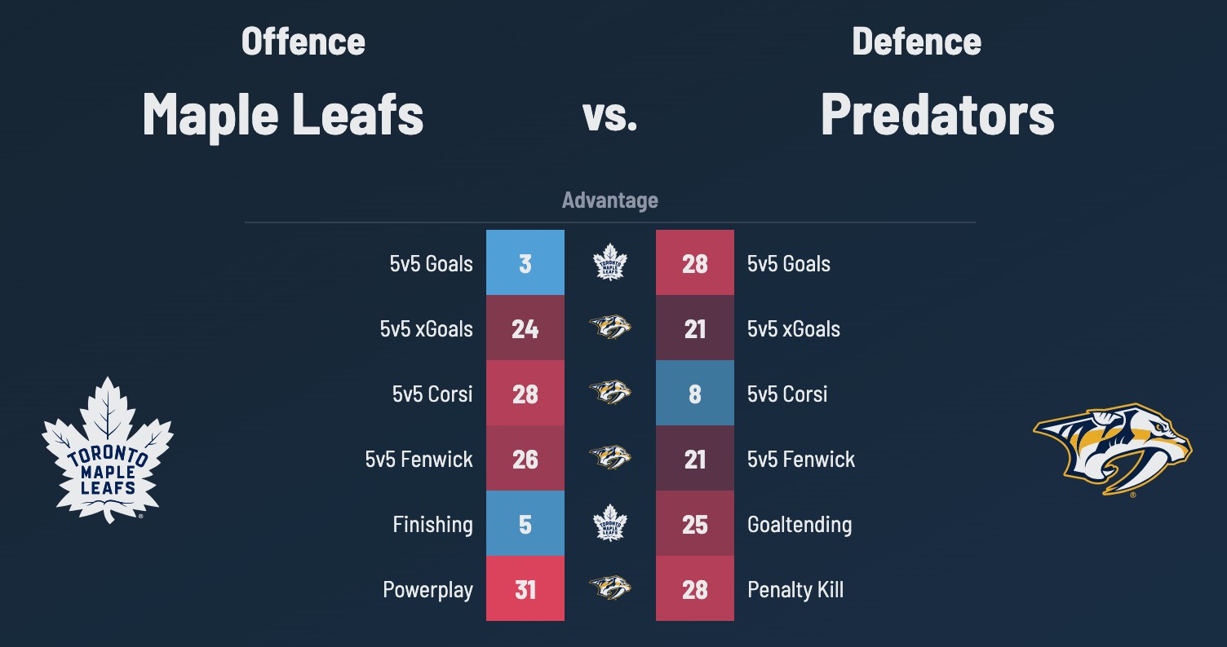
Task: Click the Predators team heading
Action: pos(937,114)
